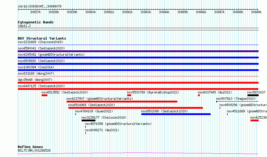
Task: Open the nsv507813 (Teague2010) label
Action: tap(236, 99)
